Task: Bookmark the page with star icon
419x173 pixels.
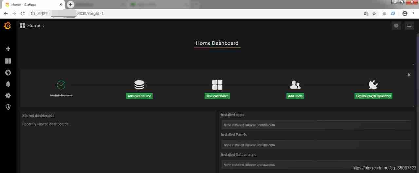Action: click(374, 13)
